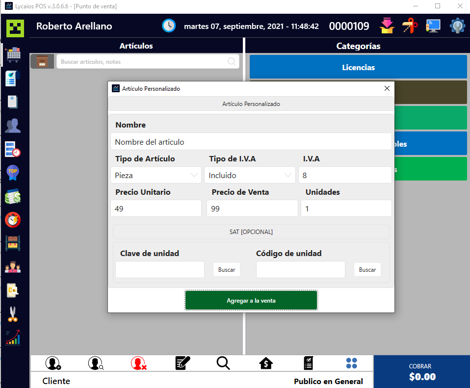Click Buscar next to Clave de unidad
The image size is (470, 388).
(226, 270)
